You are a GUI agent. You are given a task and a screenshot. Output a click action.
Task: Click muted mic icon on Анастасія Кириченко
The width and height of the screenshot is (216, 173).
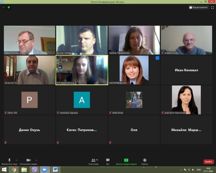163,113
